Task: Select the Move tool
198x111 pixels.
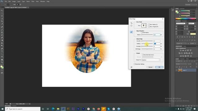Action: pos(2,10)
